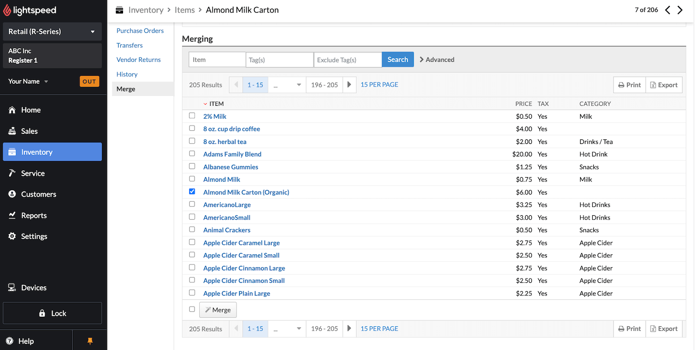Toggle select-all checkbox beside Merge button
The height and width of the screenshot is (350, 695).
(x=192, y=309)
